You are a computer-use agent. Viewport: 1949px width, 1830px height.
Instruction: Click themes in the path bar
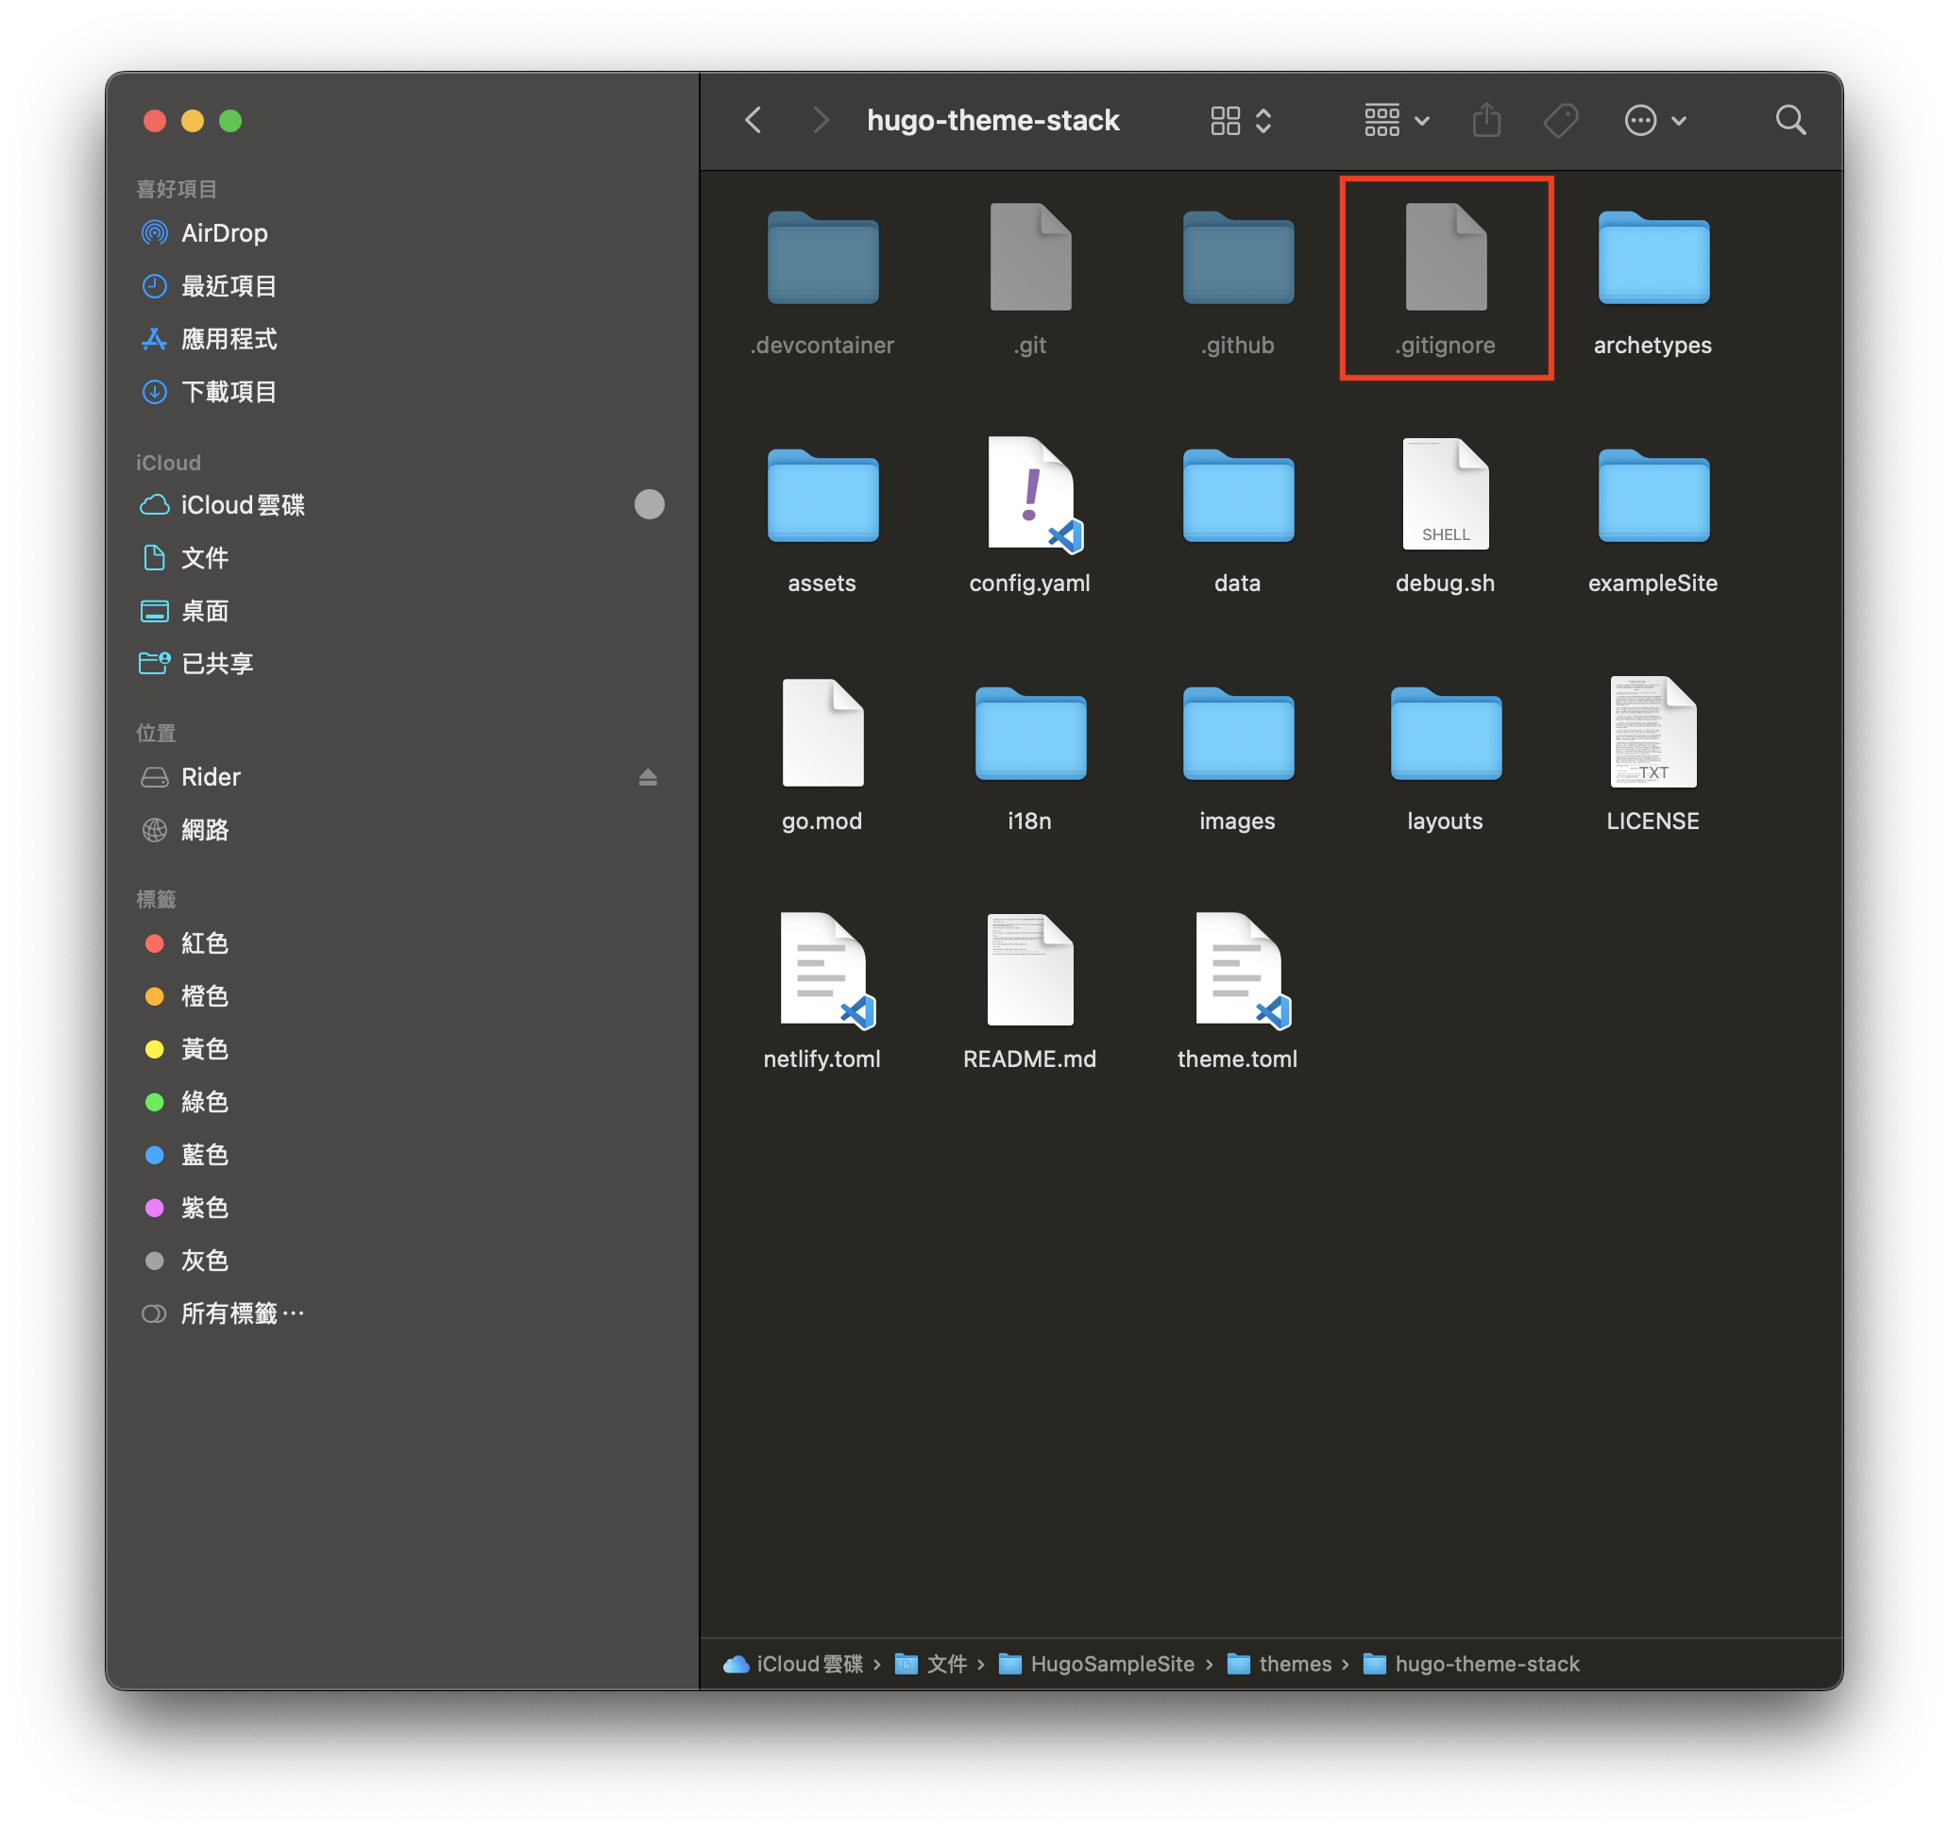pos(1280,1665)
